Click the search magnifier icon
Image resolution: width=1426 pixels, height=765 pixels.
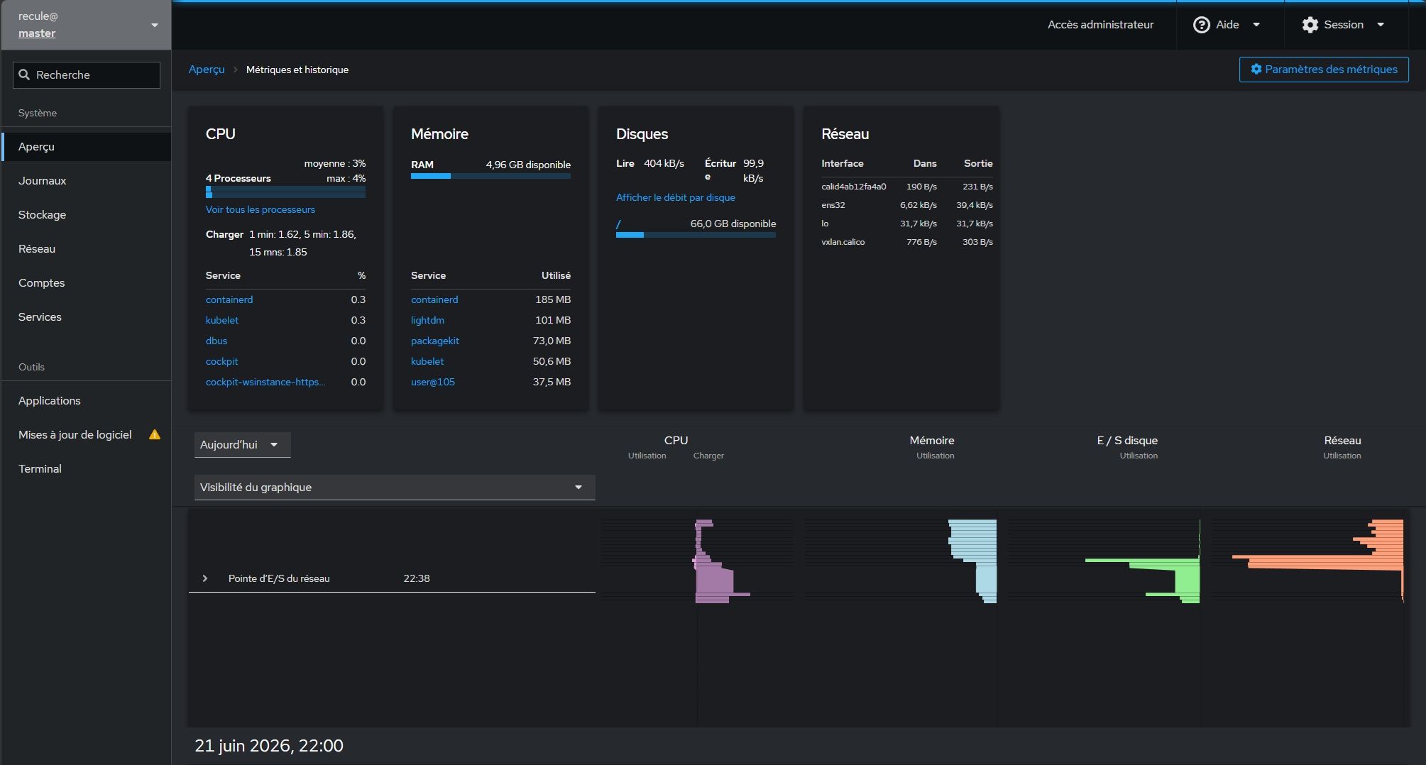click(x=25, y=75)
